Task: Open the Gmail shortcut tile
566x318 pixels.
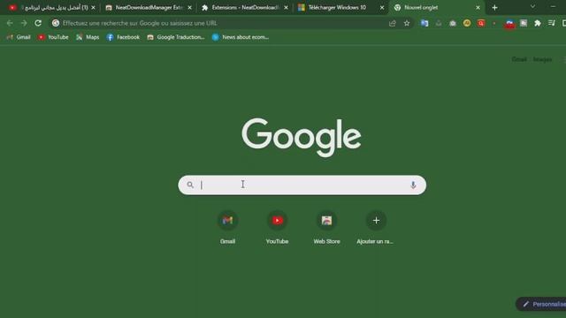Action: (x=227, y=228)
